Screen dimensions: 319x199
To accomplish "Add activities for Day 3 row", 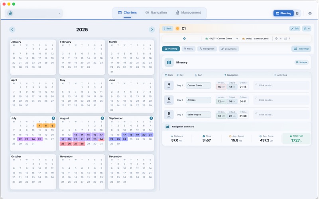I will tap(282, 115).
